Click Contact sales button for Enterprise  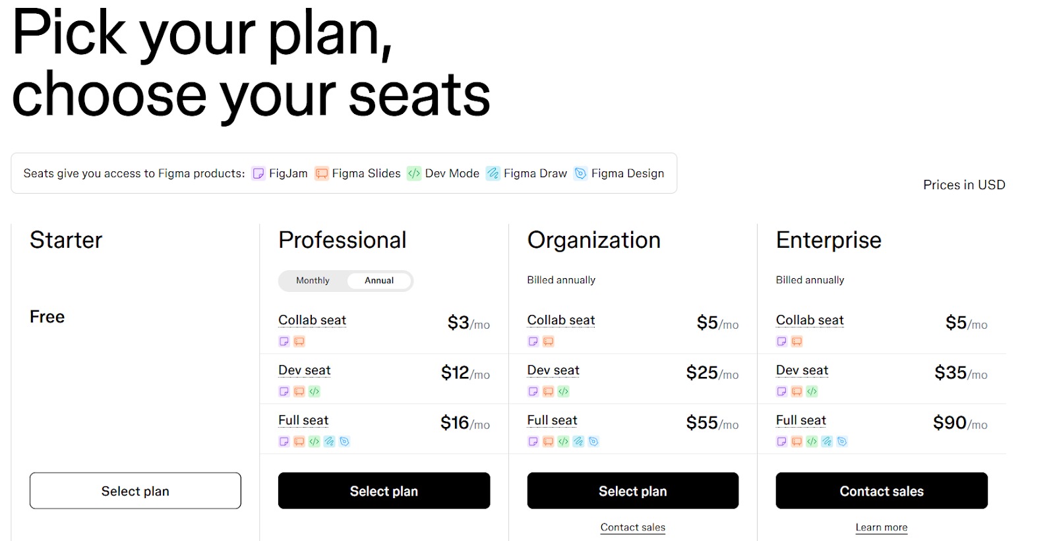(x=882, y=491)
